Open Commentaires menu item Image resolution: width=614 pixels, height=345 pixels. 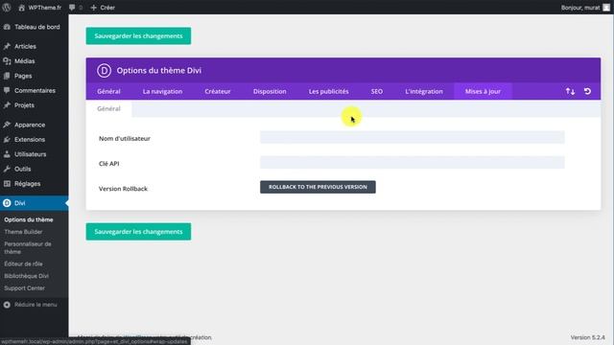pos(35,90)
